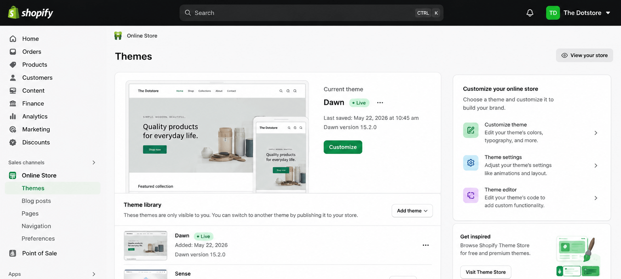
Task: Click chevron next to Theme settings
Action: 596,166
